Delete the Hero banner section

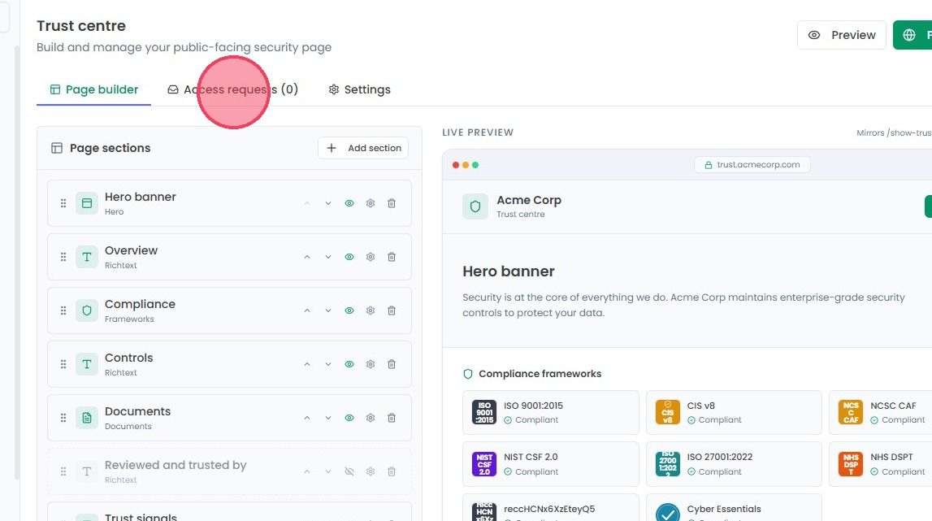(x=392, y=203)
